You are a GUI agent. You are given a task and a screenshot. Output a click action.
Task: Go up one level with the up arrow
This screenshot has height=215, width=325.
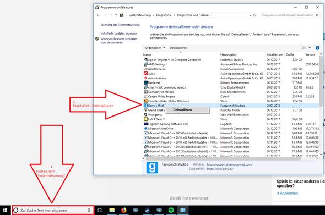click(x=116, y=15)
